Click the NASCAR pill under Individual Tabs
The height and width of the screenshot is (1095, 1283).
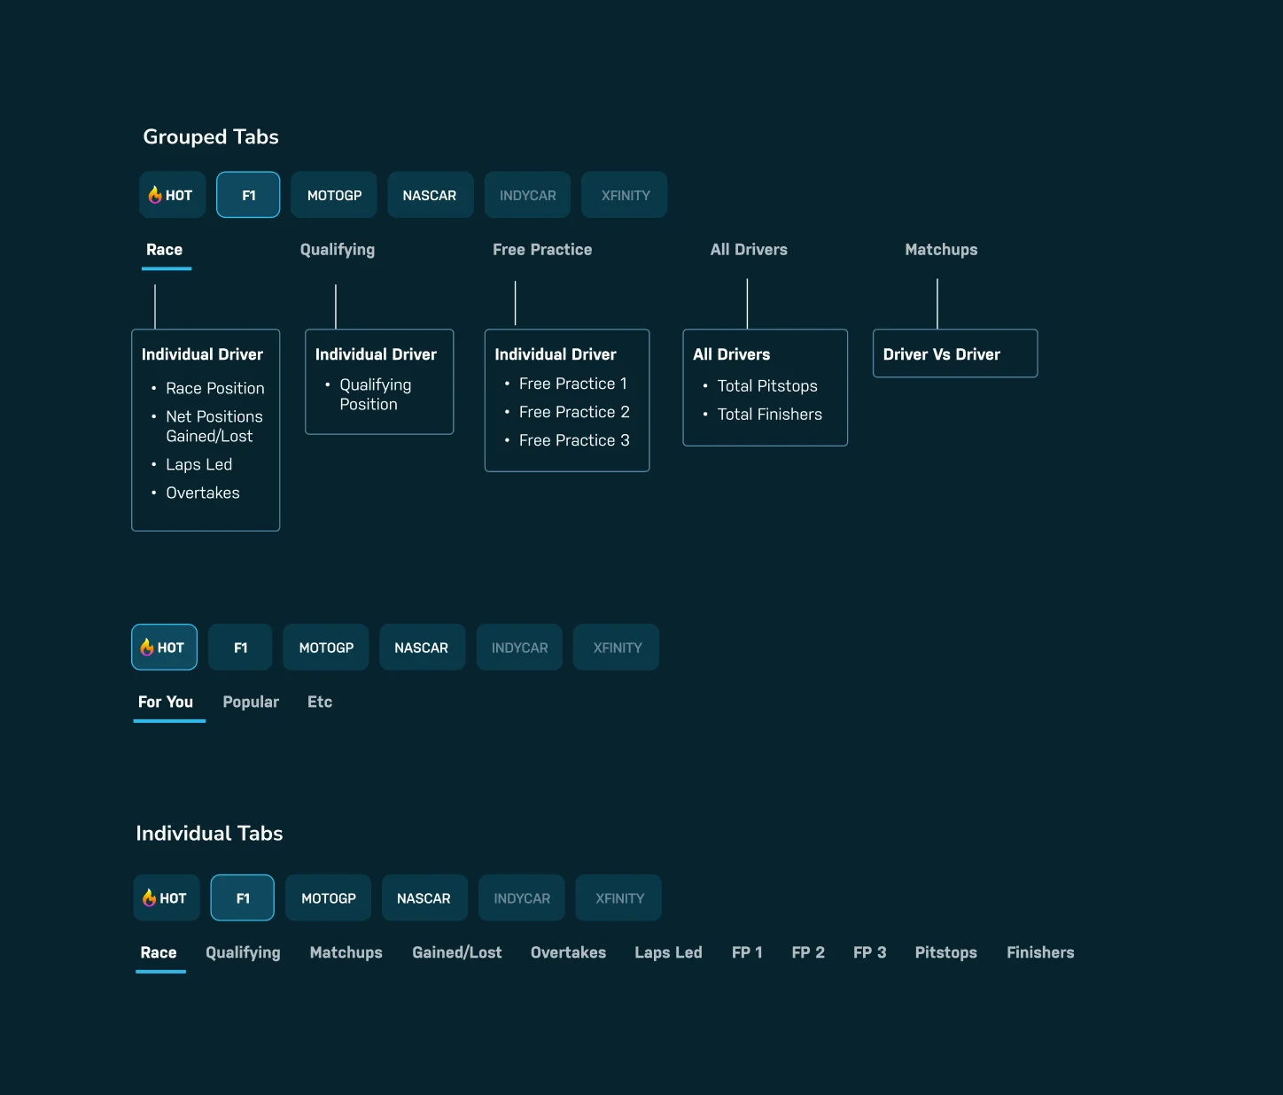[x=424, y=897]
